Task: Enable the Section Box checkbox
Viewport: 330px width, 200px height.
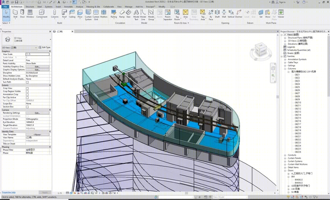Action: 27,107
